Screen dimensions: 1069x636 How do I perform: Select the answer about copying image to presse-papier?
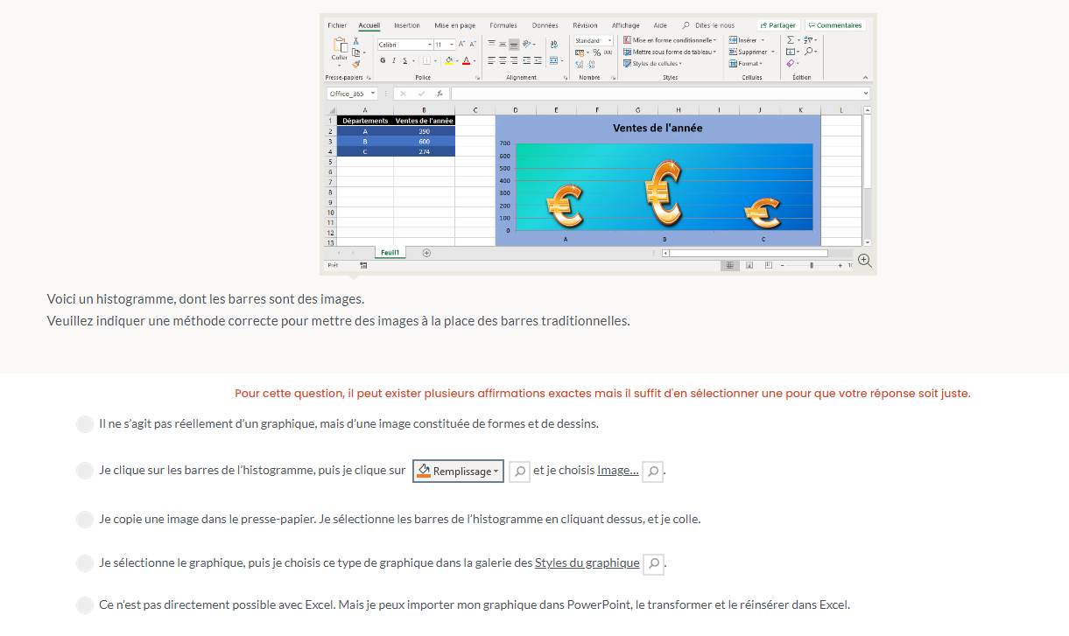(85, 520)
